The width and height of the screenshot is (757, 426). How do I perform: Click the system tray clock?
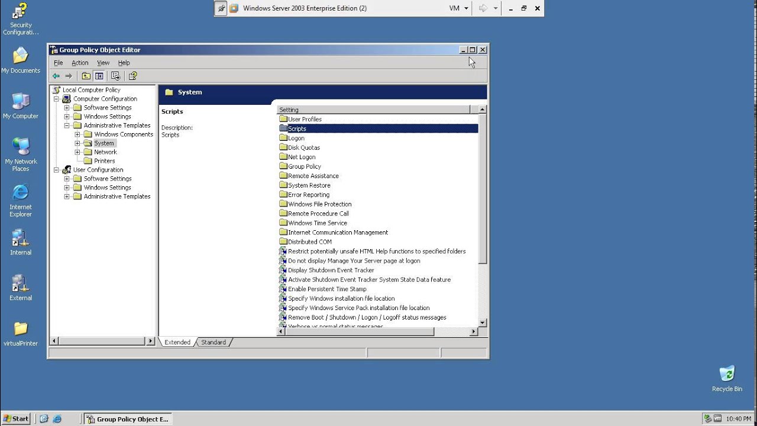739,419
